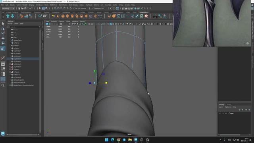Toggle layer1 playback P box

[x=223, y=113]
